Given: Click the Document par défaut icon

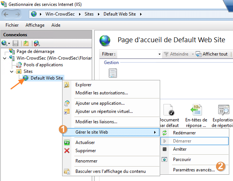Looking at the screenshot, I should (169, 110).
